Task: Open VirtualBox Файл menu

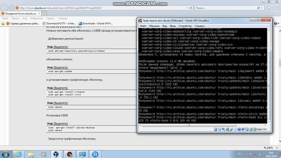Action: pos(143,26)
